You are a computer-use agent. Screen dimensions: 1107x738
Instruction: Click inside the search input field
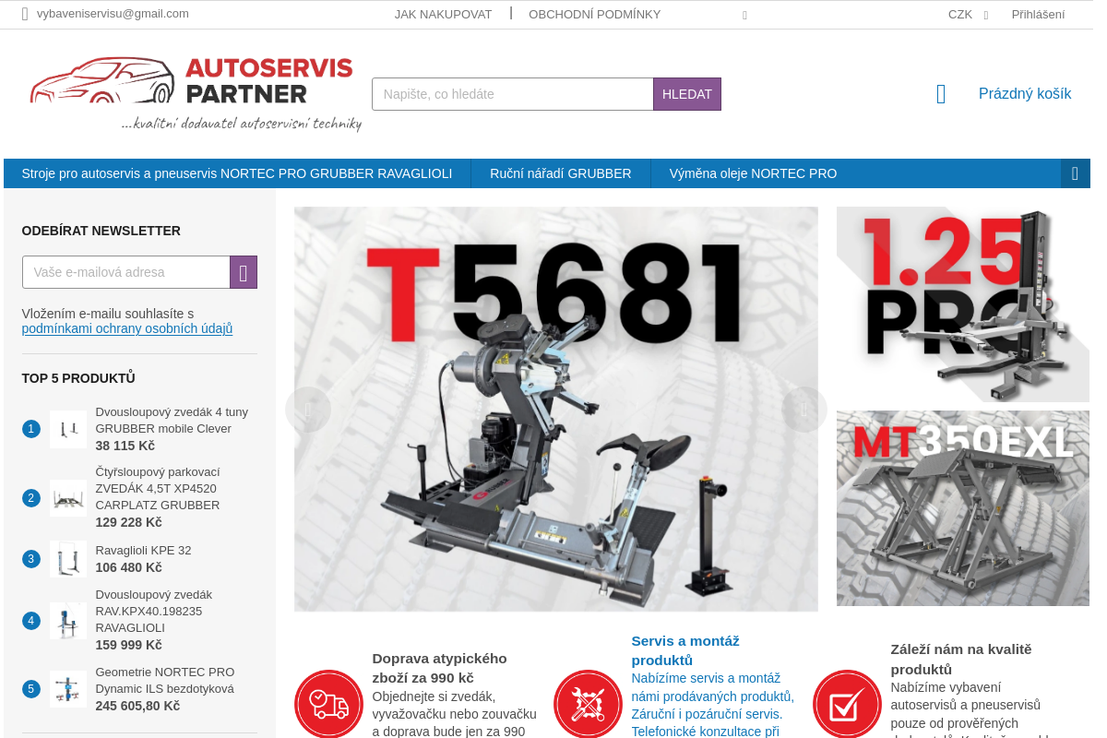pos(512,93)
